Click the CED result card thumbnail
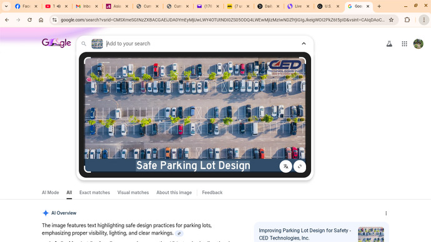Screen dimensions: 431x242 pos(371,235)
